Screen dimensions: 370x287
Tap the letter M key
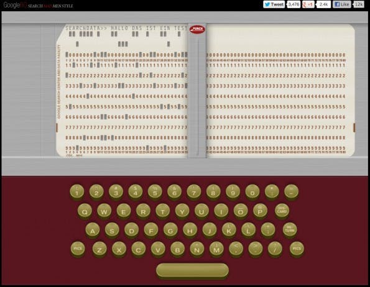(216, 248)
